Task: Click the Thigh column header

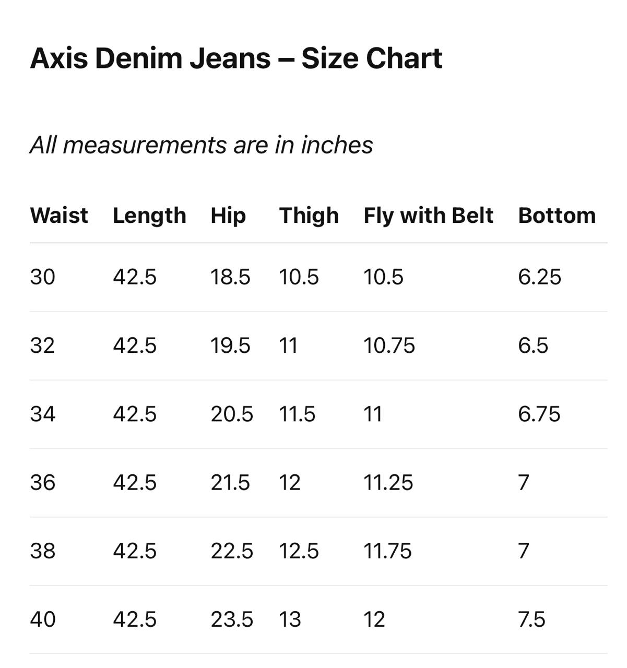Action: pyautogui.click(x=309, y=216)
